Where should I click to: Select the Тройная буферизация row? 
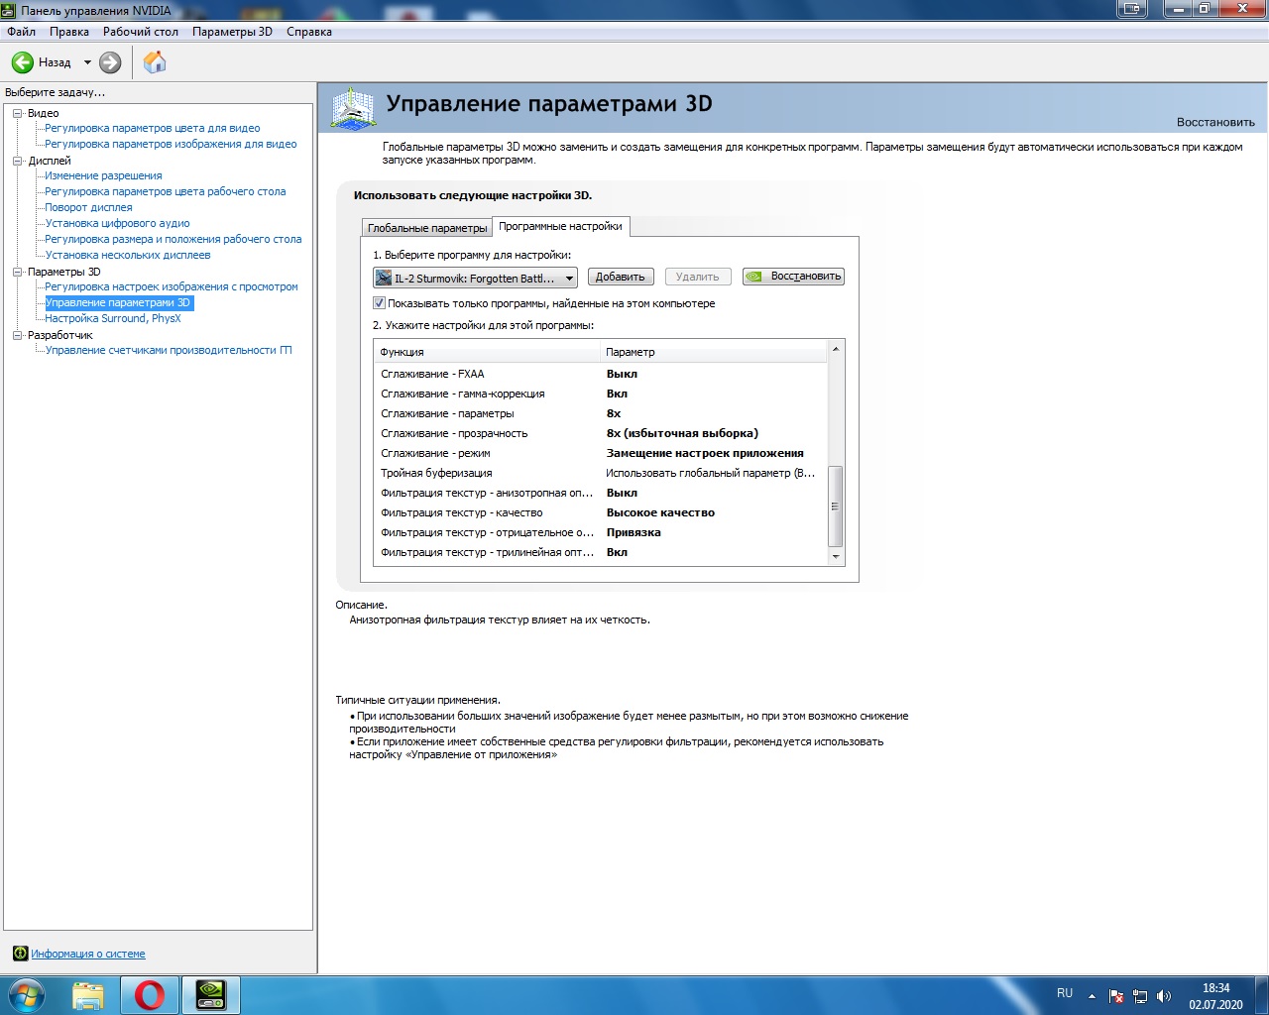(x=600, y=473)
